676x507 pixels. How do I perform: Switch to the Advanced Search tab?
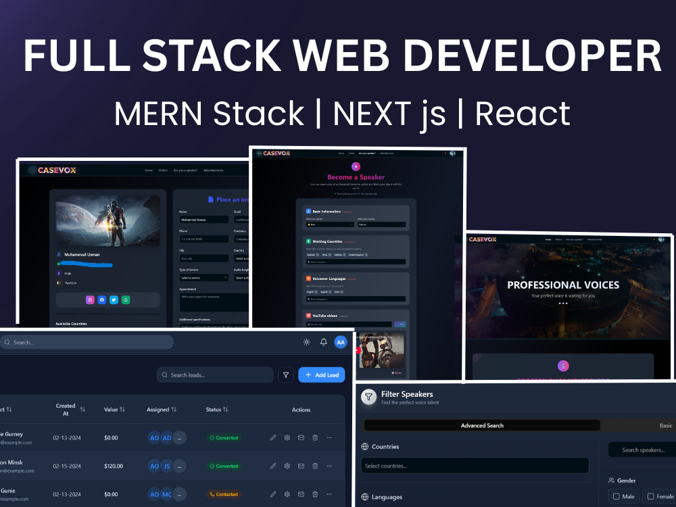click(x=482, y=425)
